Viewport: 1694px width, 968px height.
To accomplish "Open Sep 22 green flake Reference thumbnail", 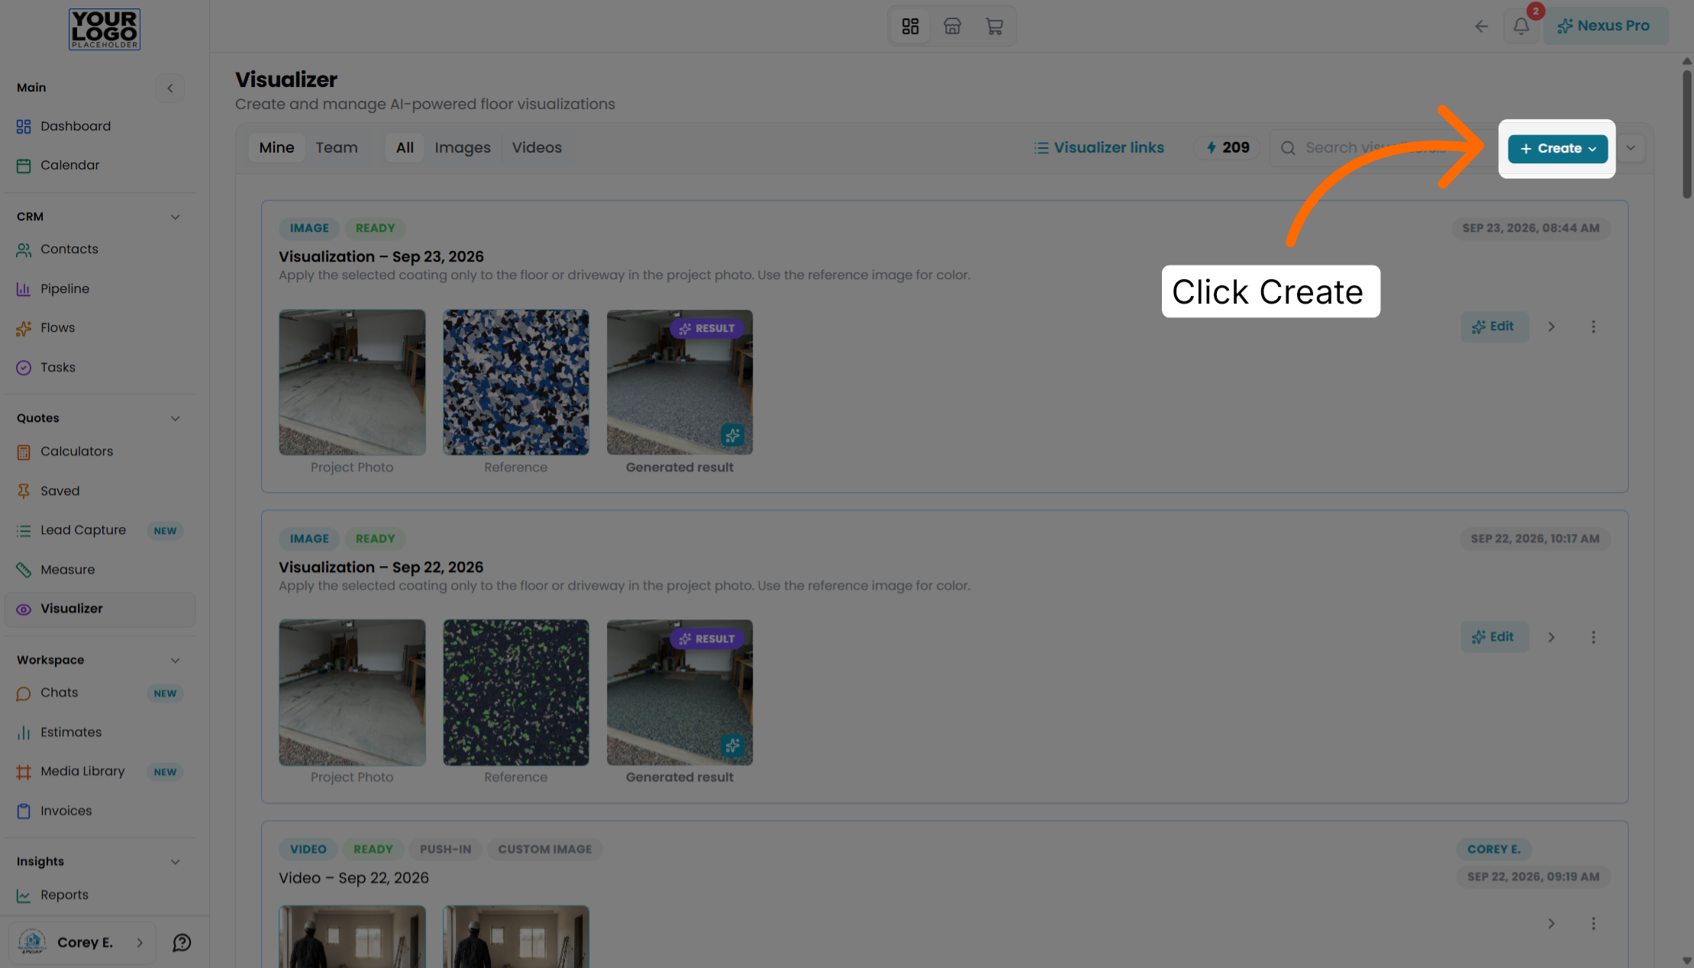I will click(515, 693).
